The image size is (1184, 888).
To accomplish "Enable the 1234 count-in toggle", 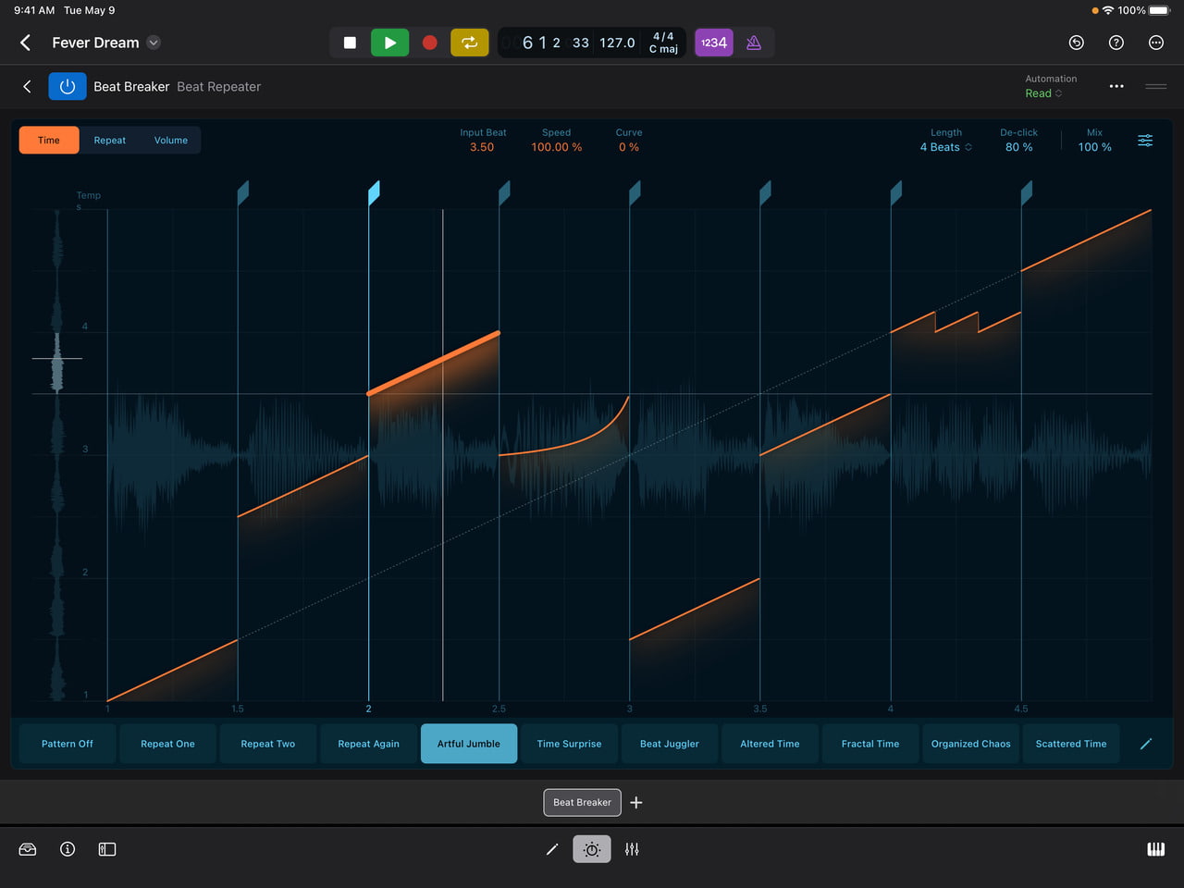I will [713, 43].
